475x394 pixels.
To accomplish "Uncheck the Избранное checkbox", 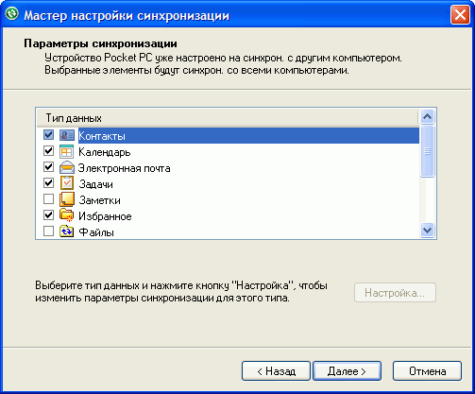I will (48, 215).
